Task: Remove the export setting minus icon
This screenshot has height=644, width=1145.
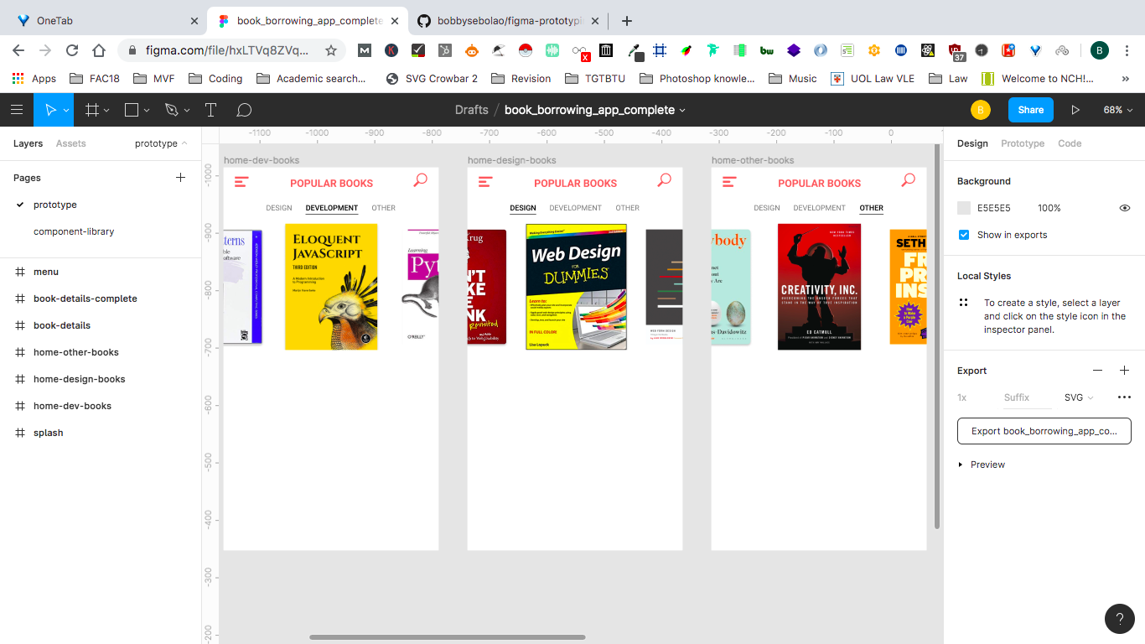Action: 1097,371
